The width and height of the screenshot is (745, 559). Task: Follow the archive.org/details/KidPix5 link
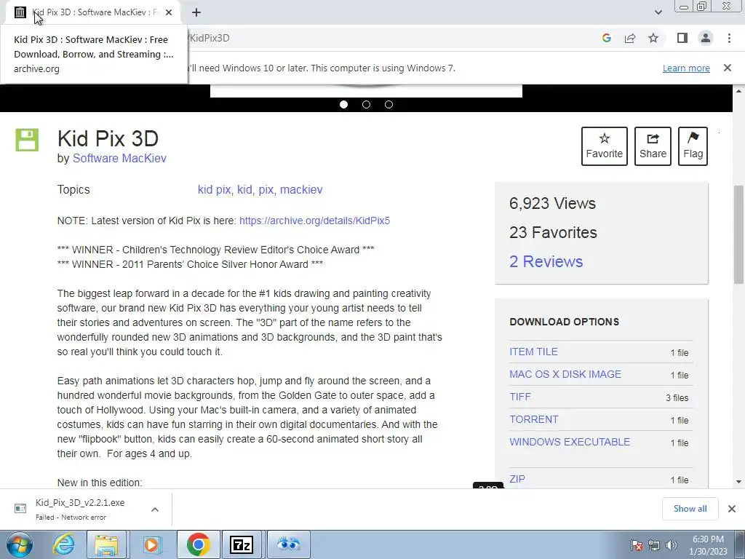tap(314, 221)
